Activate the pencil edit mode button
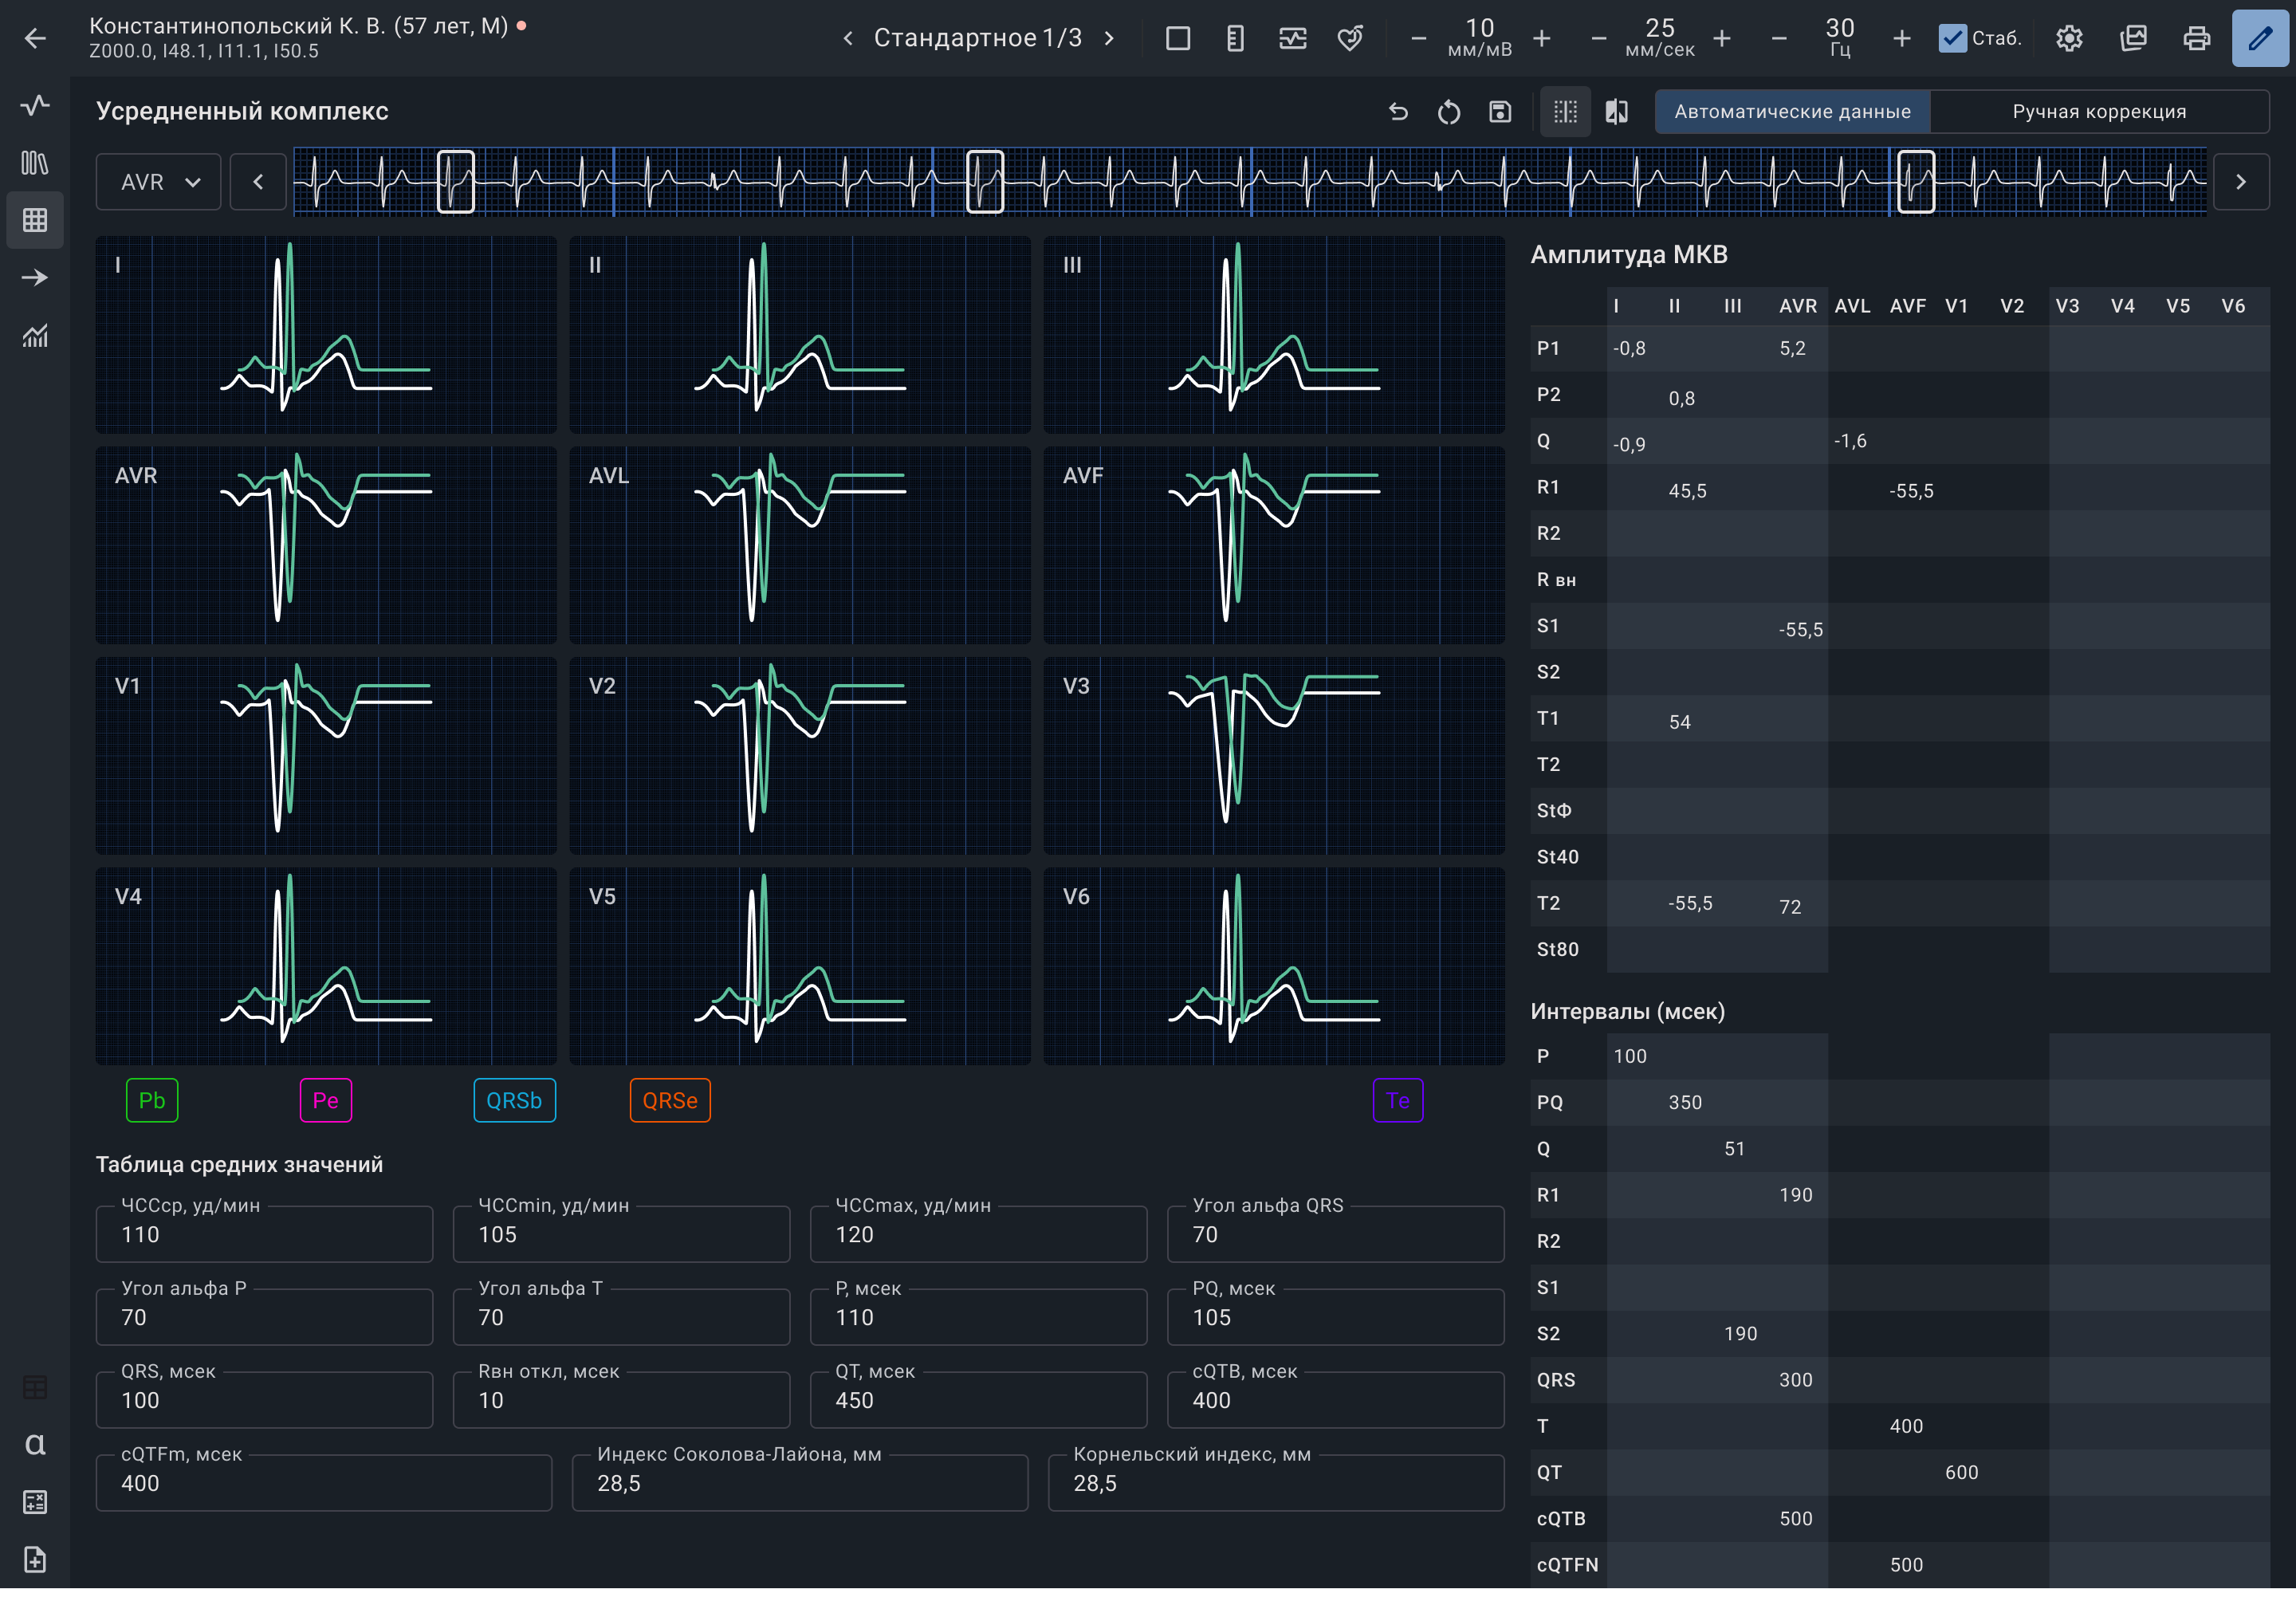 click(2260, 38)
